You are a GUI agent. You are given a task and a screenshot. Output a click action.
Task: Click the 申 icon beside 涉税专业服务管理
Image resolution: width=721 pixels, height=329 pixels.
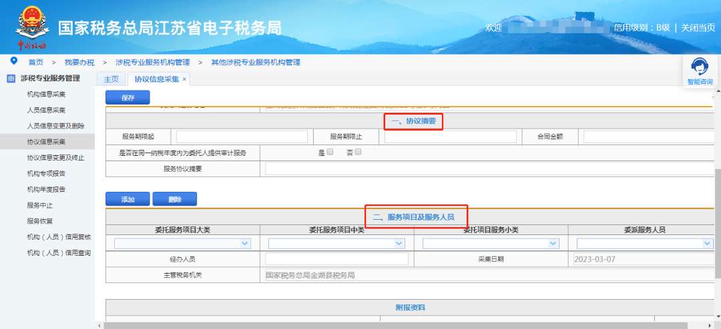(11, 79)
